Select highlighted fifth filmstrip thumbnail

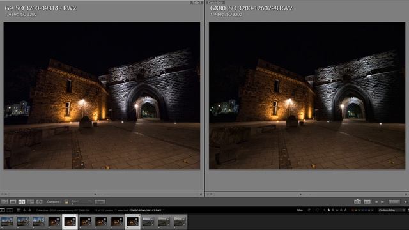70,222
